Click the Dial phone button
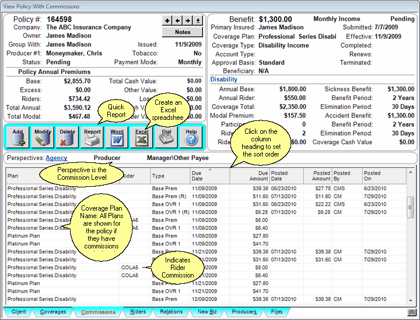This screenshot has width=420, height=320. pyautogui.click(x=166, y=137)
